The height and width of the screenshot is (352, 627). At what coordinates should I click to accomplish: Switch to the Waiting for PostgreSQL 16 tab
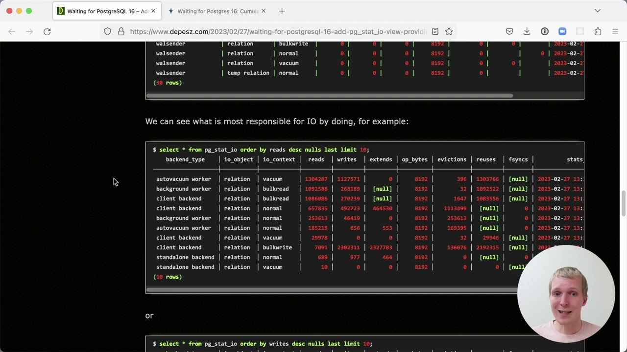click(x=107, y=11)
